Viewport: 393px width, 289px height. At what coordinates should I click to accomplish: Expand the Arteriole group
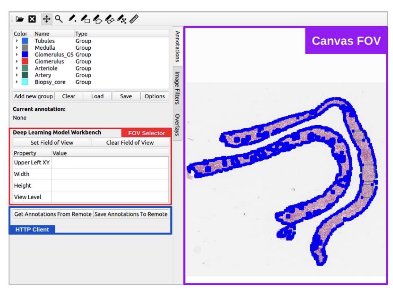coord(16,68)
